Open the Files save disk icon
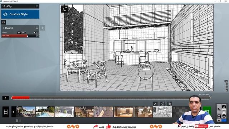 pyautogui.click(x=219, y=116)
